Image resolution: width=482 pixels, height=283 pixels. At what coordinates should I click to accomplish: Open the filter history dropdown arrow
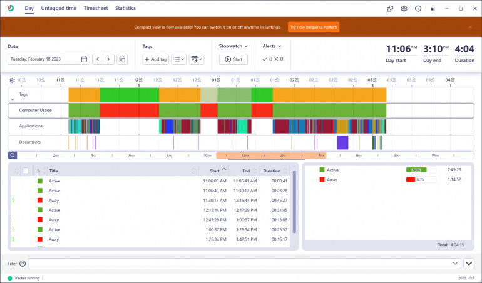pos(455,264)
